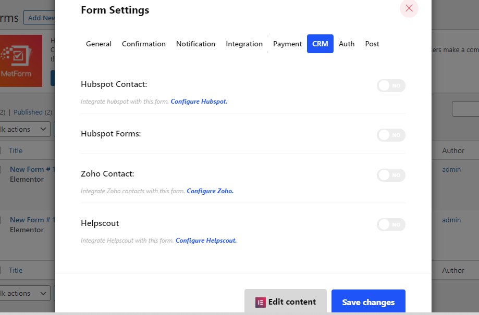The width and height of the screenshot is (479, 315).
Task: Click the second row's admin author link
Action: point(451,220)
